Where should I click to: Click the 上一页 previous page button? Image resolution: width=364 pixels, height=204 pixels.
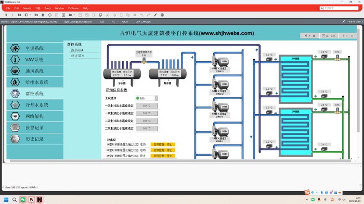(310, 36)
